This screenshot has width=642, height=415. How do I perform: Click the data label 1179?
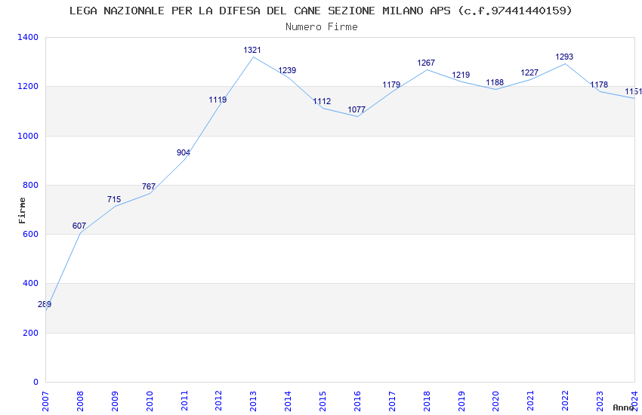[391, 85]
